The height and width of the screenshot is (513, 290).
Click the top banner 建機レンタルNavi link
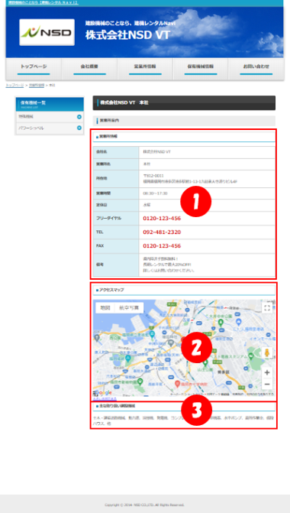pyautogui.click(x=43, y=2)
